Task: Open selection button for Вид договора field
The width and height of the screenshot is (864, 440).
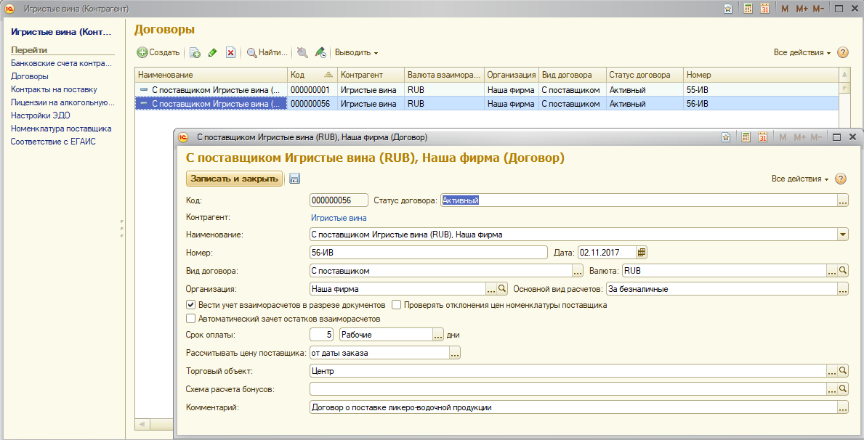Action: click(x=578, y=271)
